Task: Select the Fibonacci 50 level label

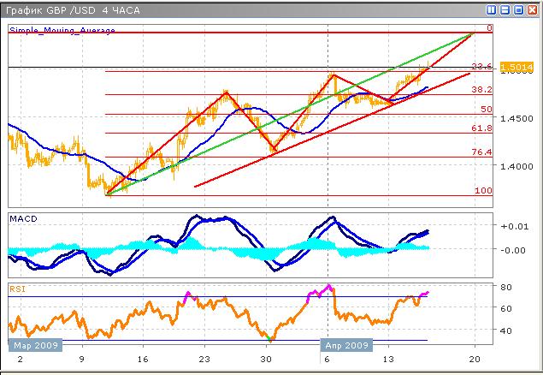Action: tap(485, 109)
